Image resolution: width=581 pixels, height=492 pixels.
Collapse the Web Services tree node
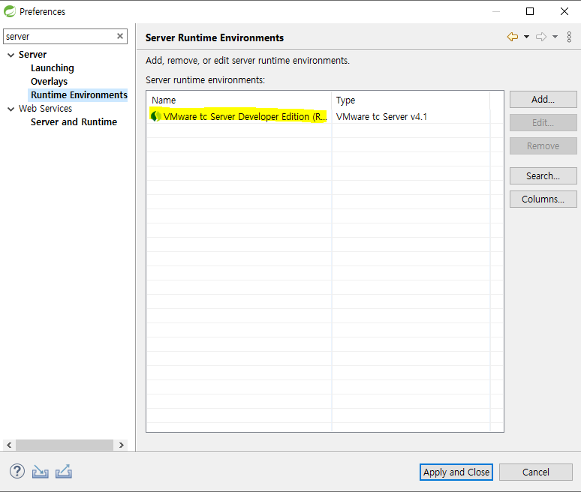pos(11,109)
